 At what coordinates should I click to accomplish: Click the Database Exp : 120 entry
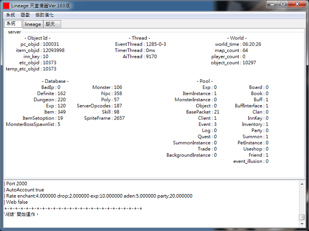[x=56, y=106]
